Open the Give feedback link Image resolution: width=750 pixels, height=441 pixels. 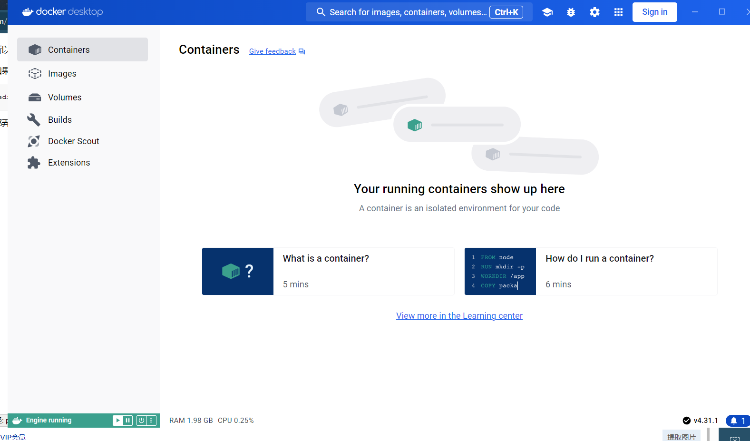pyautogui.click(x=273, y=51)
